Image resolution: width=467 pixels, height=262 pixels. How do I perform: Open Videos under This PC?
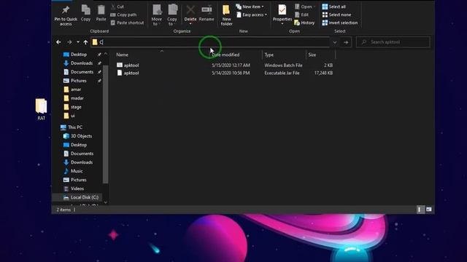[x=77, y=188]
